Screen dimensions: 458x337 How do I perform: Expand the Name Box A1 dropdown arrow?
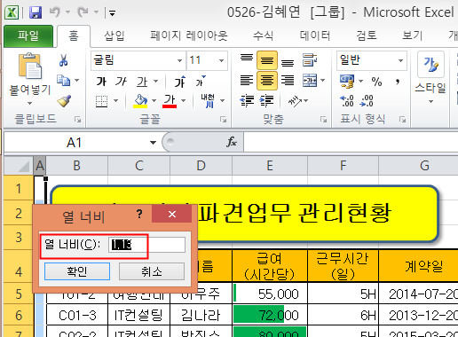[153, 143]
